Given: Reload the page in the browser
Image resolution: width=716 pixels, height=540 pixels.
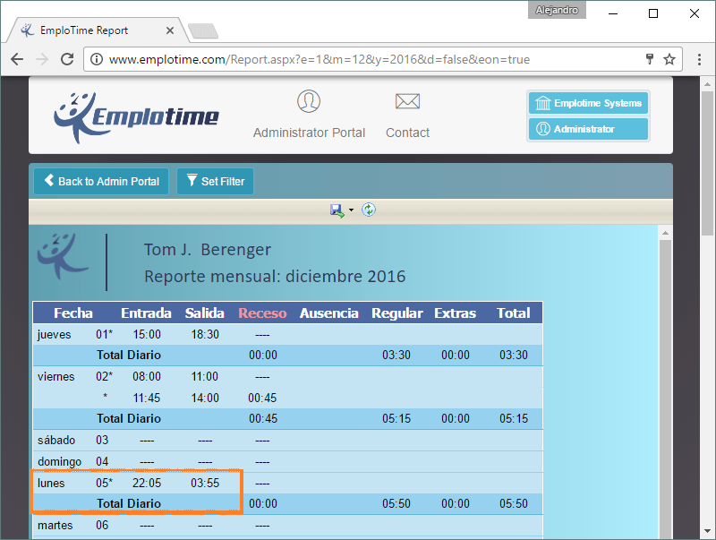Looking at the screenshot, I should click(66, 60).
